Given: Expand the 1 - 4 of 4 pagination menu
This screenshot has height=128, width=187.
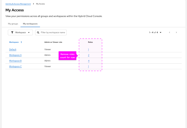Looking at the screenshot, I should (x=155, y=32).
